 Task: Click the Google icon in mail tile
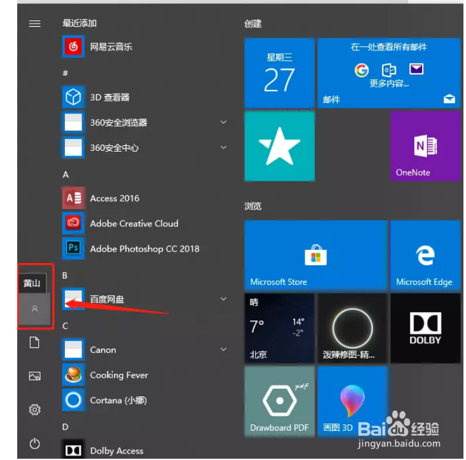click(x=361, y=70)
